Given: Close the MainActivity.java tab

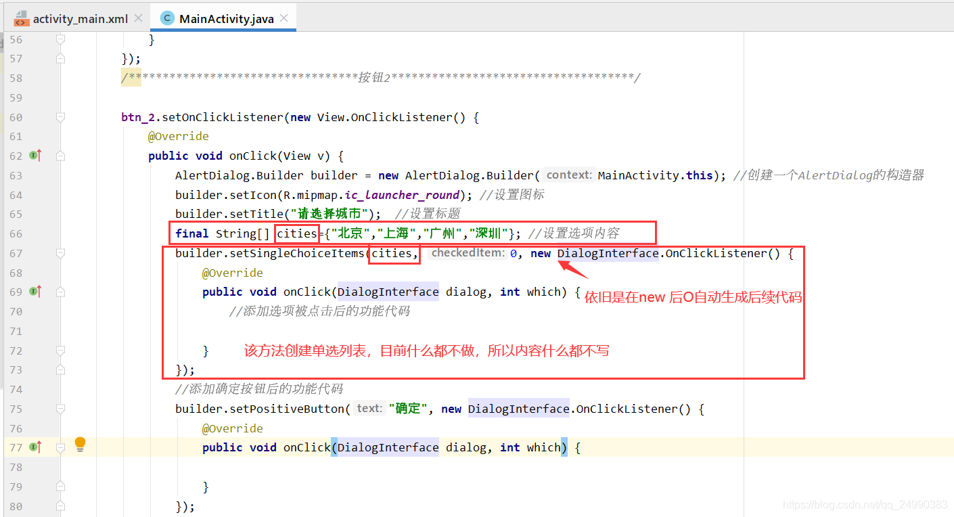Looking at the screenshot, I should coord(284,18).
